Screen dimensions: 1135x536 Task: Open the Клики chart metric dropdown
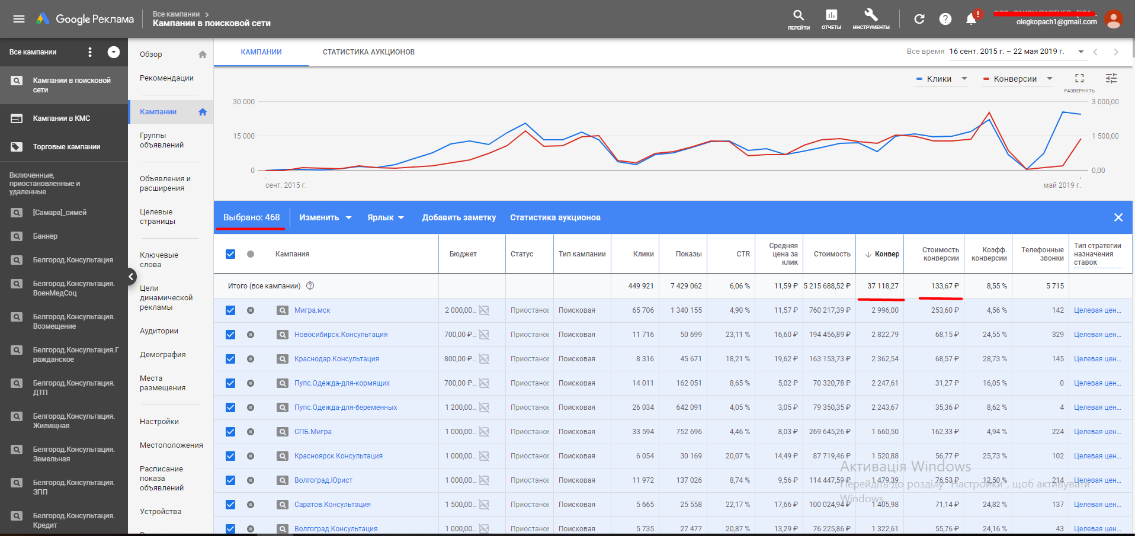pos(941,79)
